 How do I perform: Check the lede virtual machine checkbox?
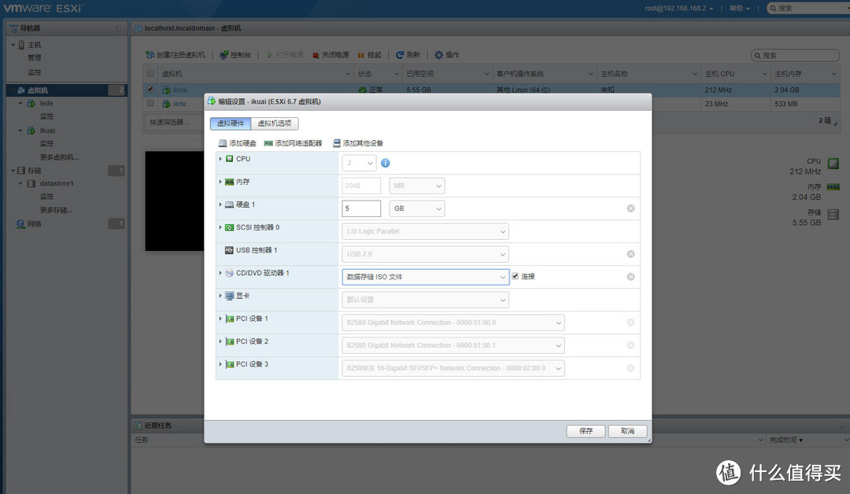tap(150, 103)
